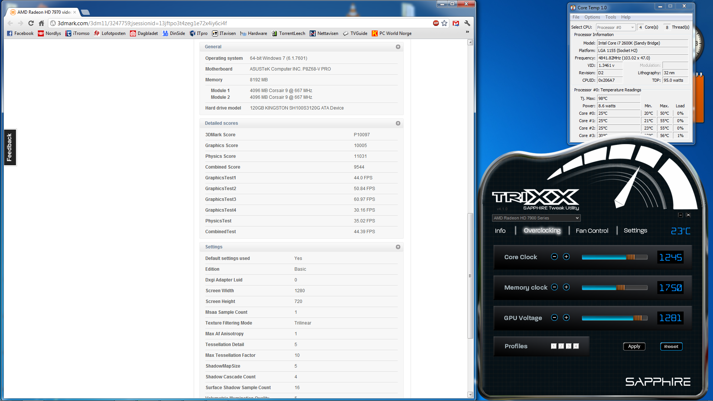This screenshot has height=401, width=713.
Task: Open the ITavisen bookmark
Action: (x=224, y=33)
